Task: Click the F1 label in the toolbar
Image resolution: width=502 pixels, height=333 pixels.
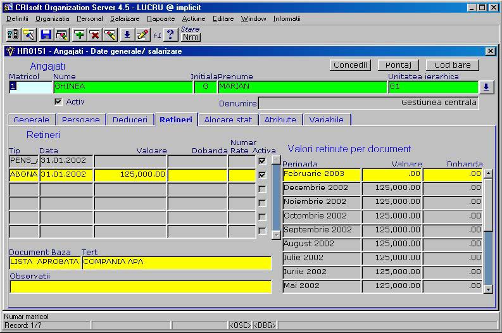Action: coord(157,35)
